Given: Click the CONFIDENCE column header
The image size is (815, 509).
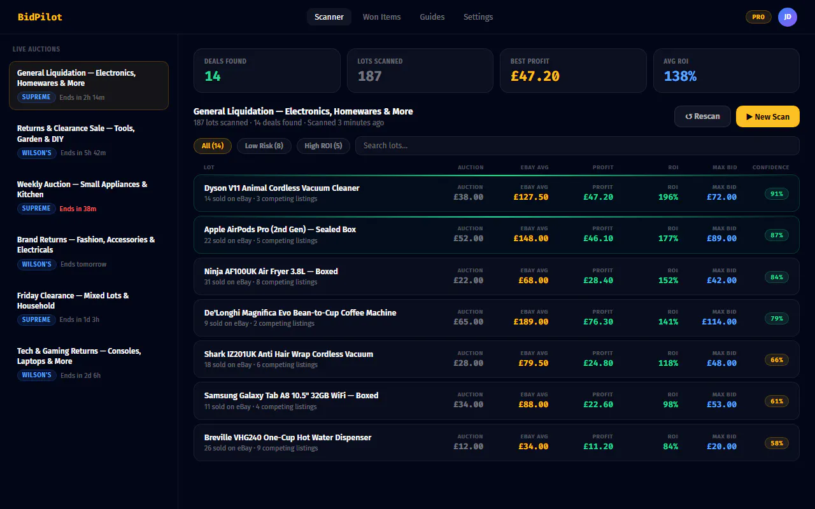Looking at the screenshot, I should coord(770,167).
